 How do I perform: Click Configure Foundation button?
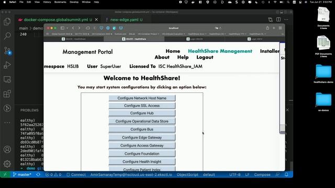point(142,154)
